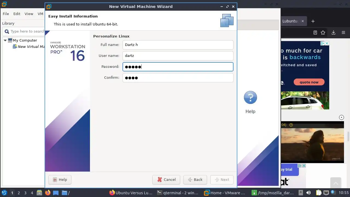Launch Firefox from the quick launch panel
The width and height of the screenshot is (350, 197).
[48, 193]
